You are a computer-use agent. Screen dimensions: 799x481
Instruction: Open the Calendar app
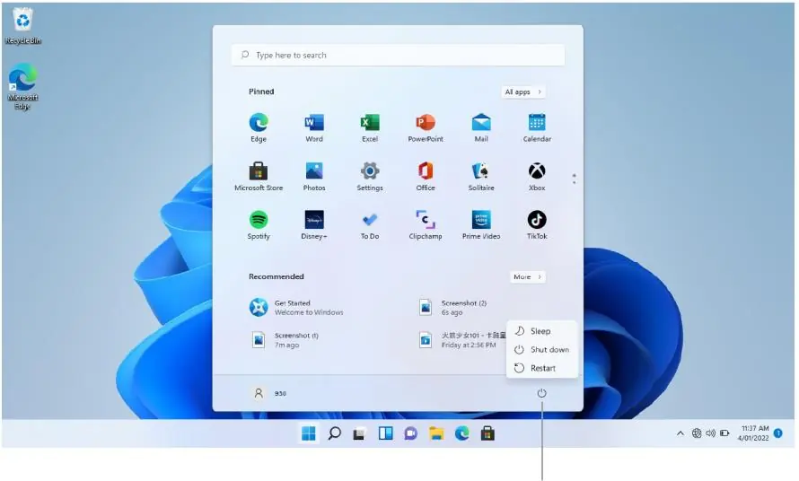[537, 127]
